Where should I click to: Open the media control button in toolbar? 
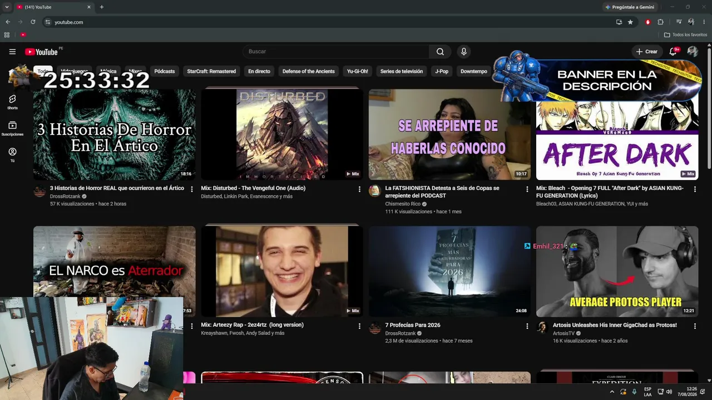click(679, 22)
